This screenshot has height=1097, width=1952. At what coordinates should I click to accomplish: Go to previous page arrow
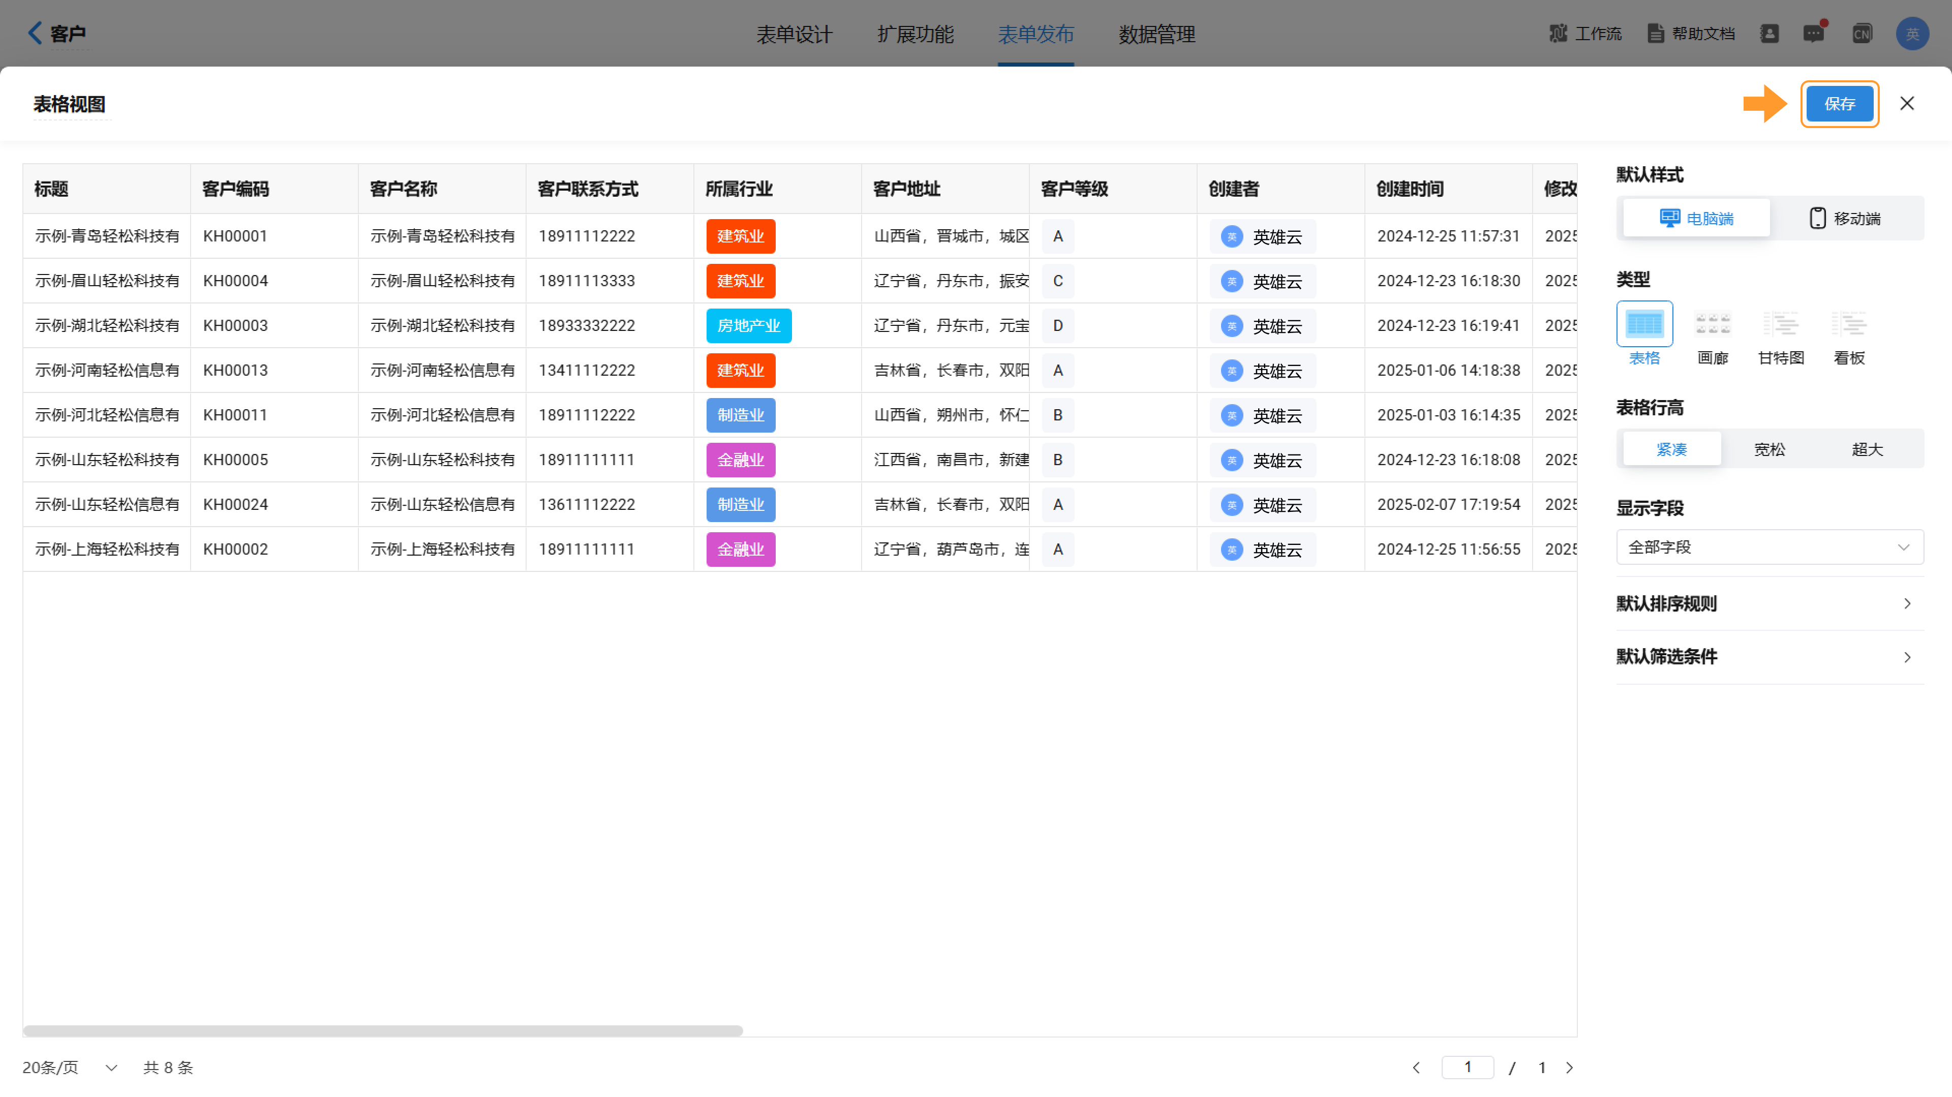1416,1068
